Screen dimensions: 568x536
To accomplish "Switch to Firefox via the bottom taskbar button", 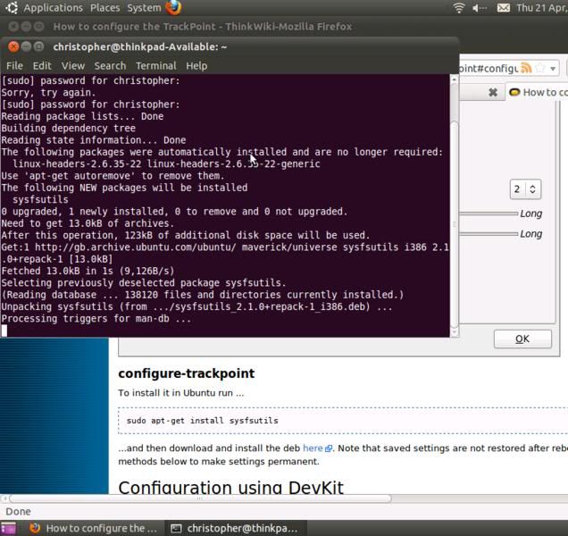I will coord(93,528).
